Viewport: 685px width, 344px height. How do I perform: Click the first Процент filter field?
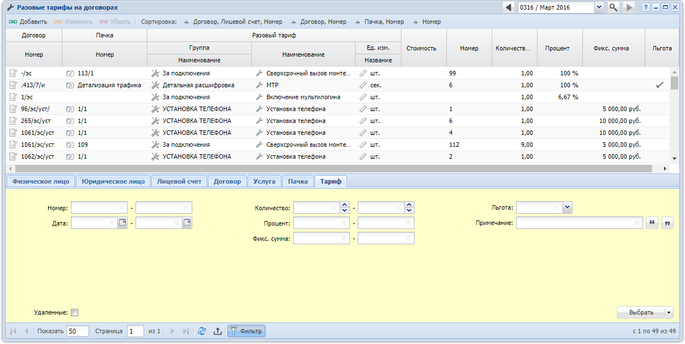[322, 223]
